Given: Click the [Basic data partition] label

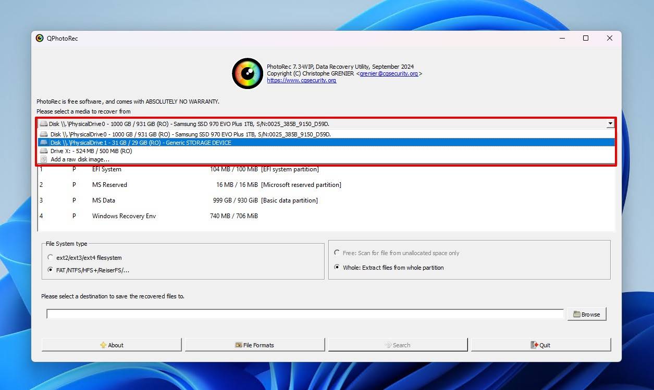Looking at the screenshot, I should click(x=289, y=200).
